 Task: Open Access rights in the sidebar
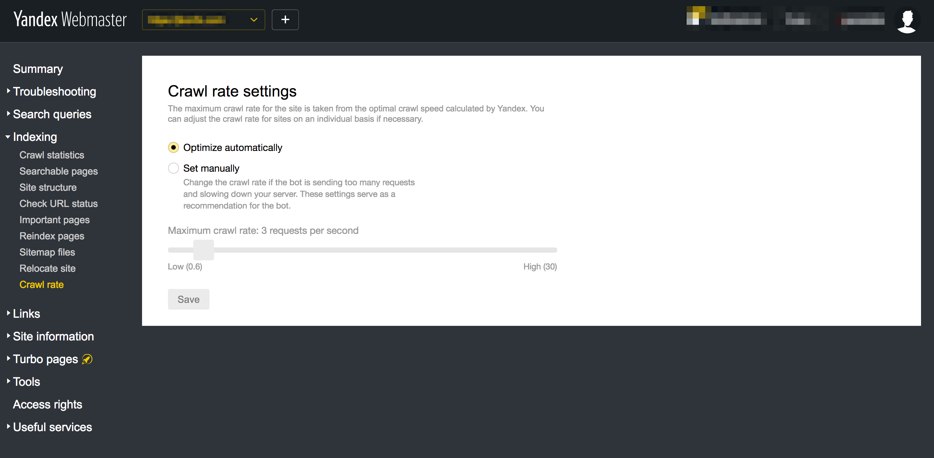[x=47, y=404]
